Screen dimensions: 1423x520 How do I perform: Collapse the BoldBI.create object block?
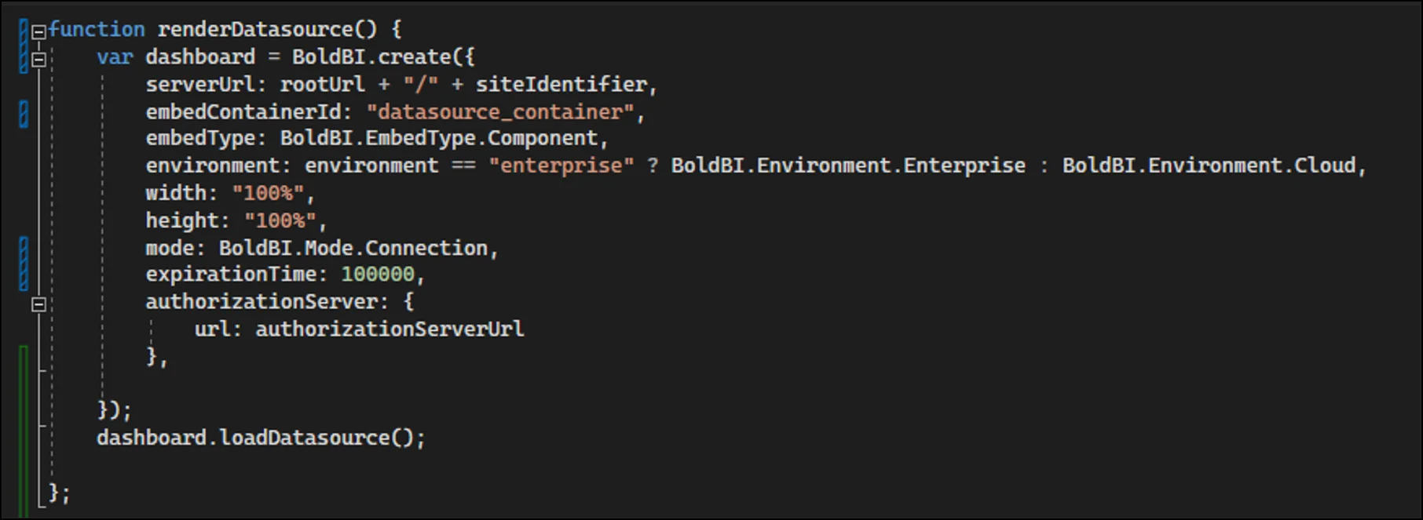38,60
